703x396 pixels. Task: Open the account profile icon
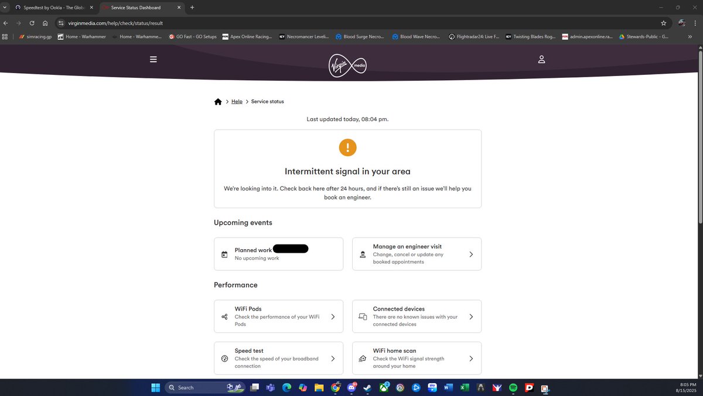(x=541, y=59)
